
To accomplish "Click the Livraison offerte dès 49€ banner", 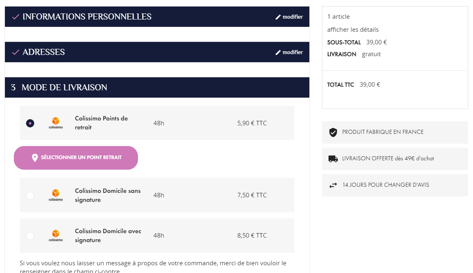I will [x=388, y=159].
